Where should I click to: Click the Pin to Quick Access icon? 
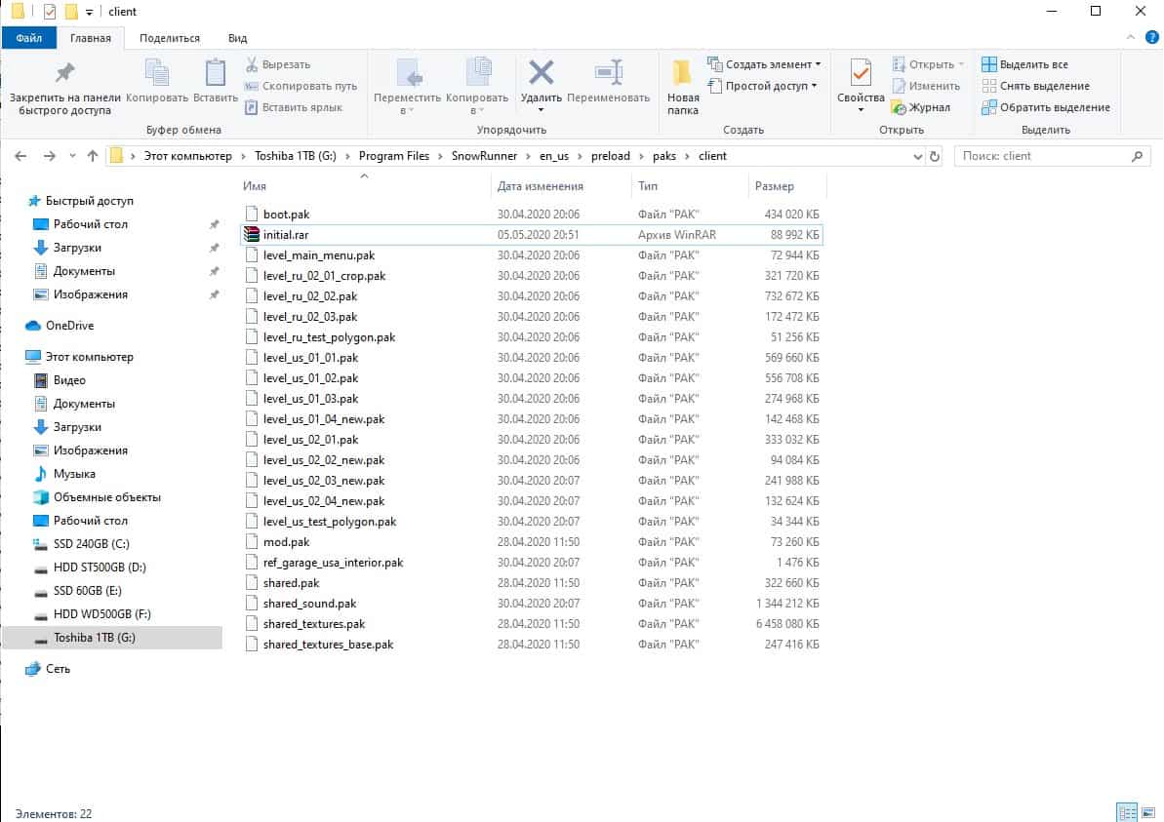click(64, 74)
